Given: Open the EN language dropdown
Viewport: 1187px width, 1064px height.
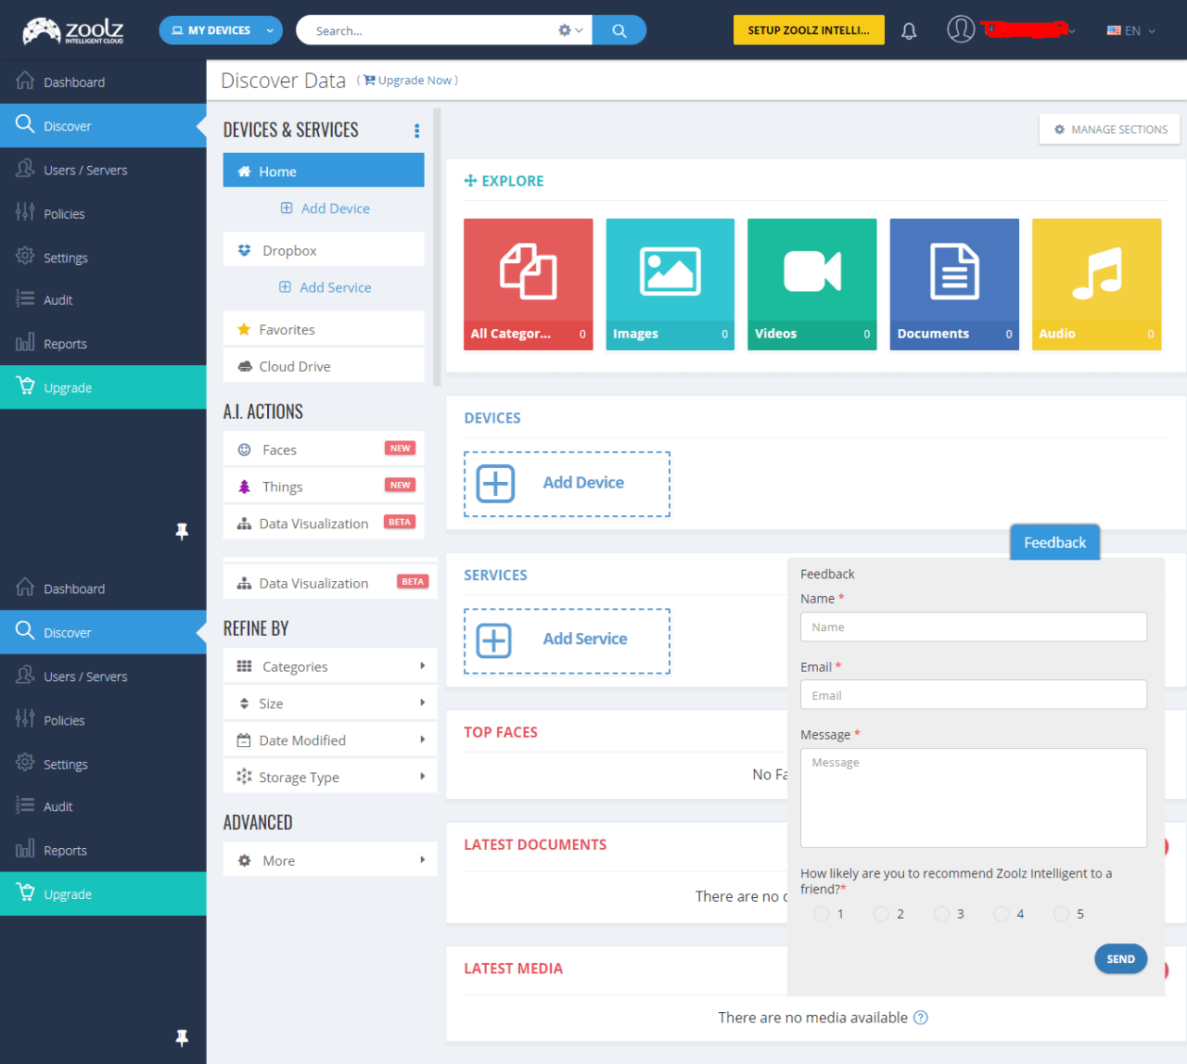Looking at the screenshot, I should 1130,31.
